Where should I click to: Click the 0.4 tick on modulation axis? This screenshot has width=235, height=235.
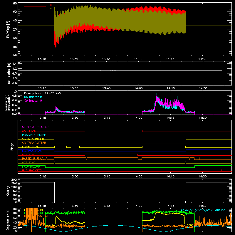pyautogui.click(x=14, y=105)
